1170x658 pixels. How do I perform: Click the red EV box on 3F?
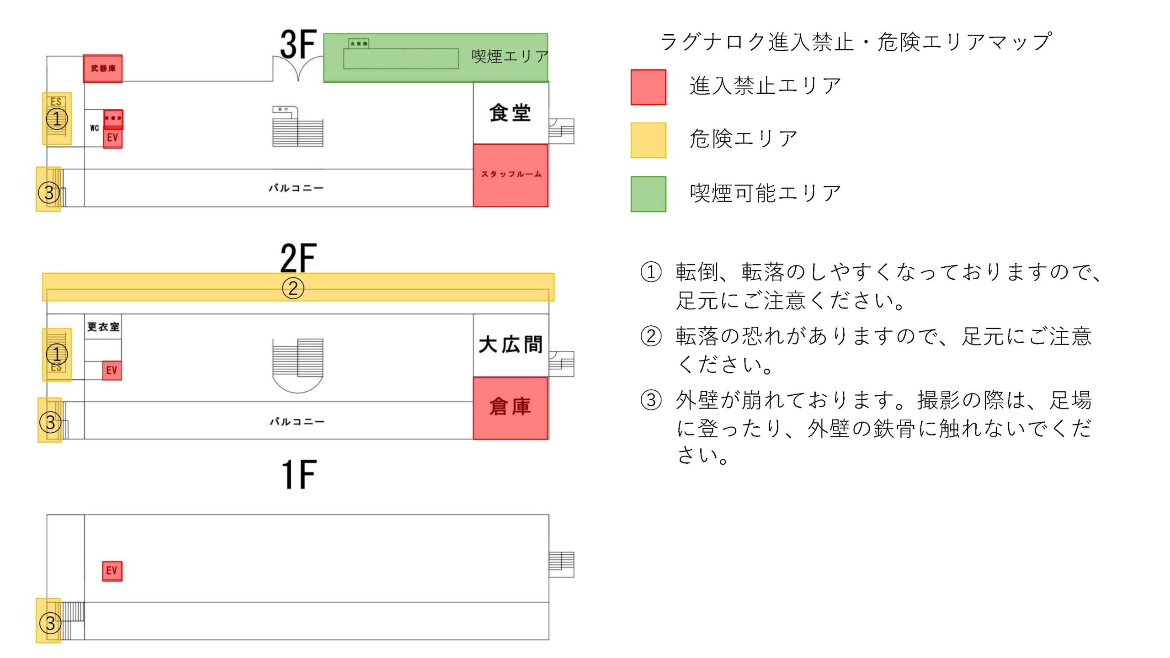point(112,138)
